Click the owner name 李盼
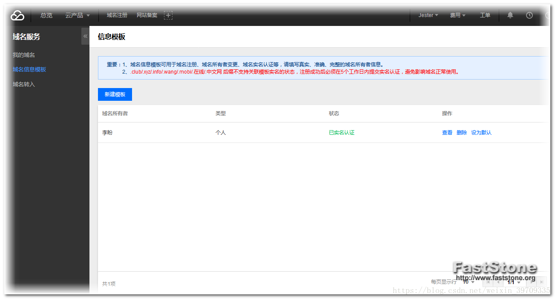The image size is (555, 299). pos(107,133)
